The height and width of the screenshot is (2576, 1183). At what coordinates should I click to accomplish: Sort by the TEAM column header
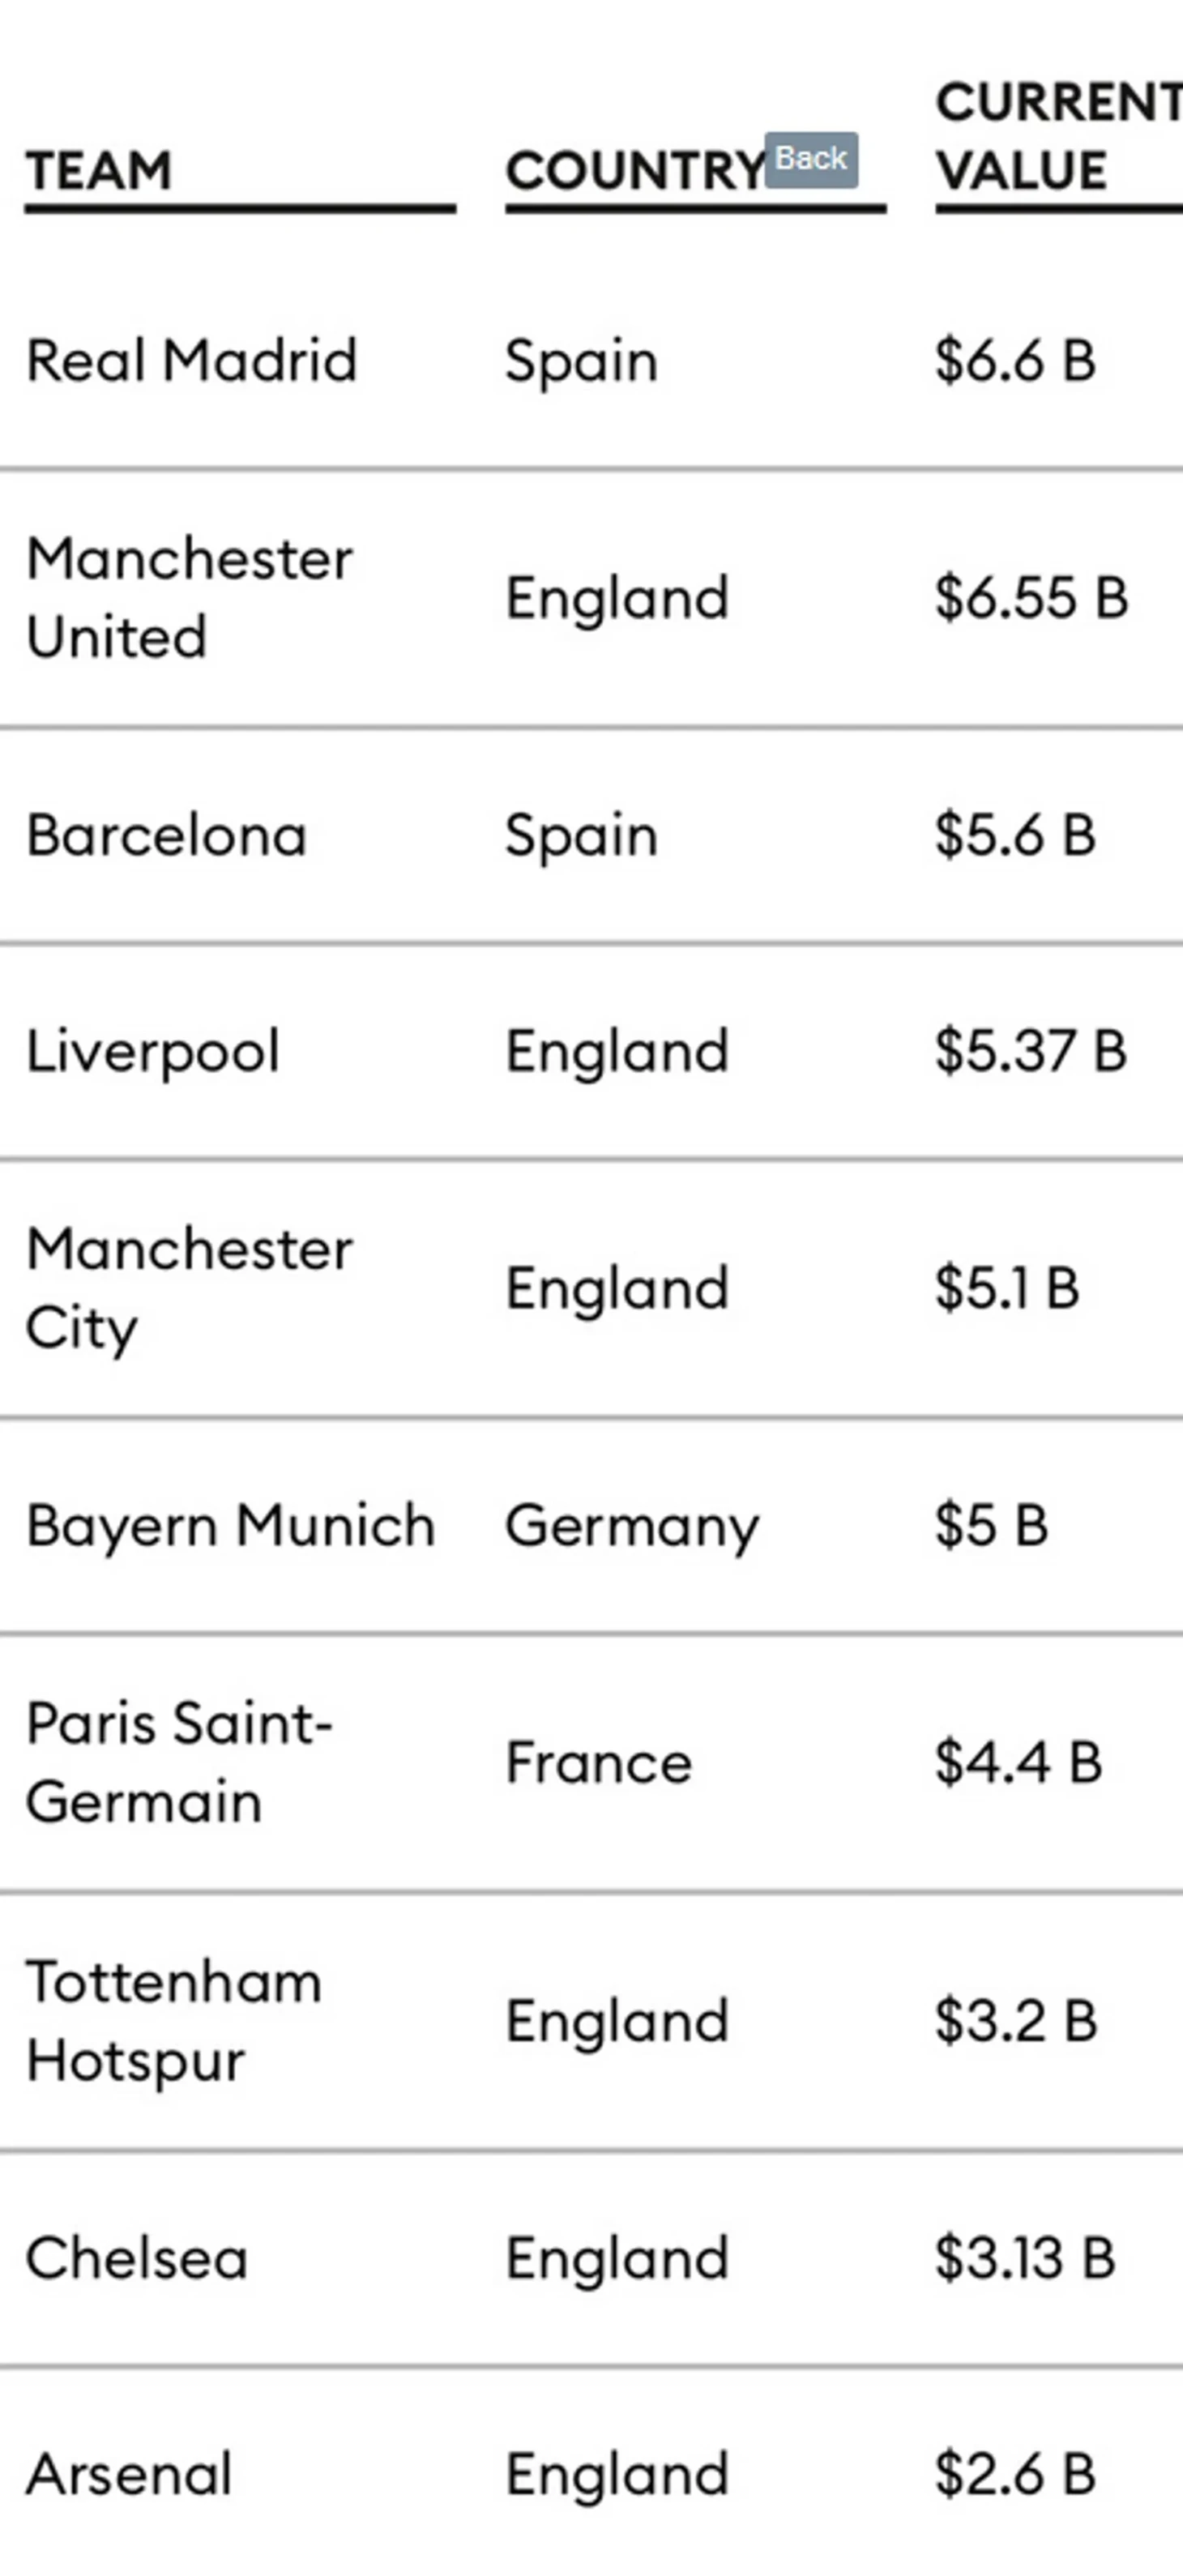99,170
